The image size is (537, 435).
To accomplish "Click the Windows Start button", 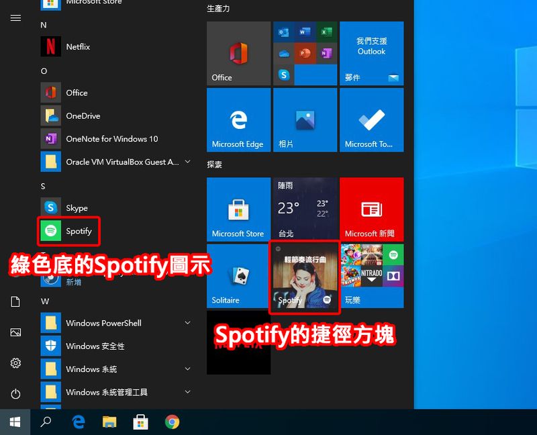I will [x=15, y=422].
